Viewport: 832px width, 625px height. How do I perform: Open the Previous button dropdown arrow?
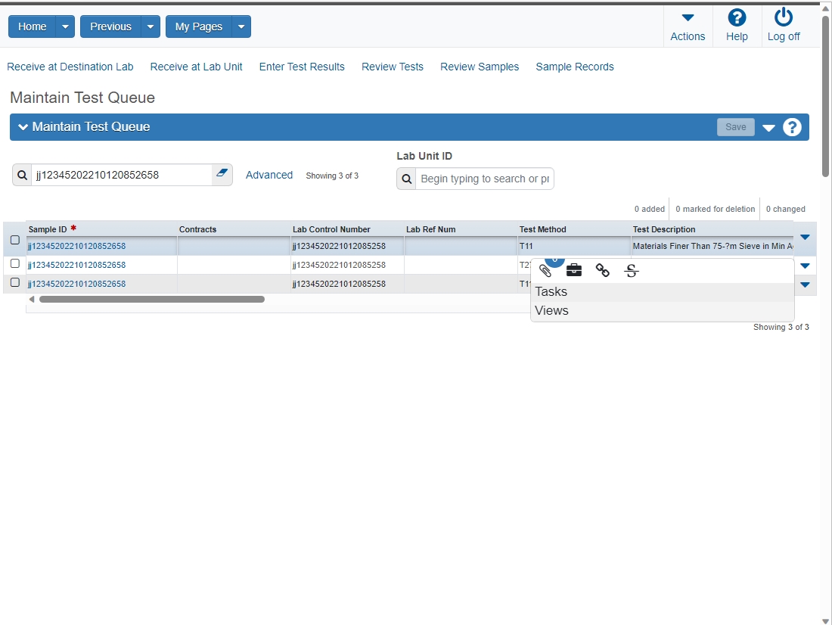pos(151,26)
